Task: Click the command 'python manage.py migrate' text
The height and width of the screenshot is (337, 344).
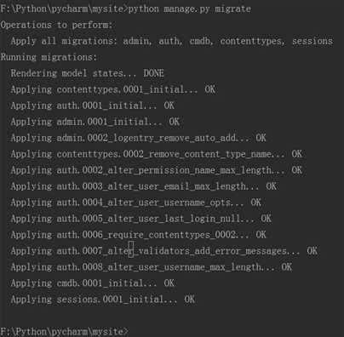Action: [x=190, y=9]
